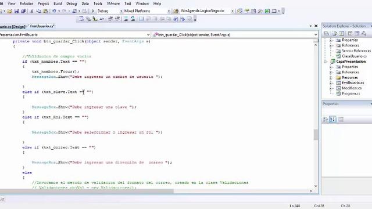
Task: Select ClaseUsuario.cs in Solution Explorer
Action: click(x=354, y=56)
